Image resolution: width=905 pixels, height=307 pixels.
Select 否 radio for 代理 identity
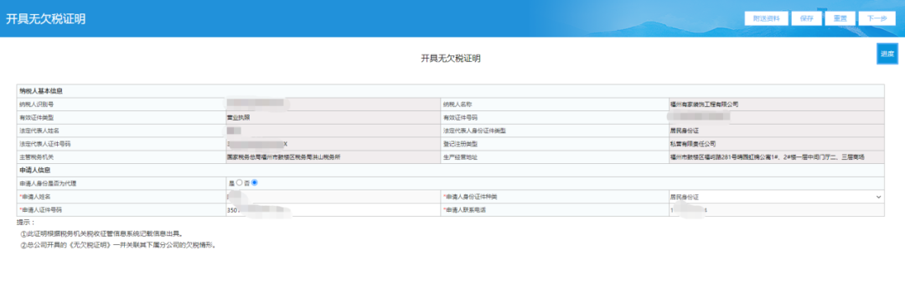point(255,183)
